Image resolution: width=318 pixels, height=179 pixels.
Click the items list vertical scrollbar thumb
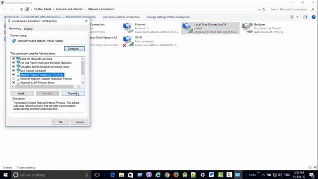point(82,68)
